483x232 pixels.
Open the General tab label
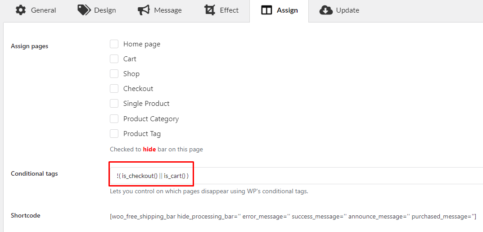pos(43,10)
